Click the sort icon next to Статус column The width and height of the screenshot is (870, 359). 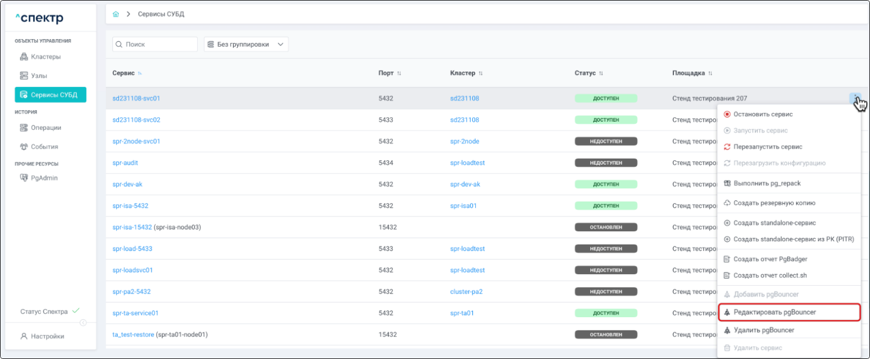pos(601,73)
